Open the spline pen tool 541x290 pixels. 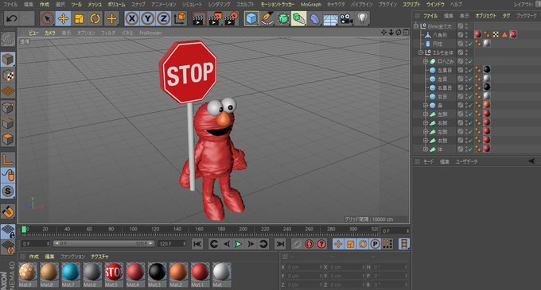267,18
